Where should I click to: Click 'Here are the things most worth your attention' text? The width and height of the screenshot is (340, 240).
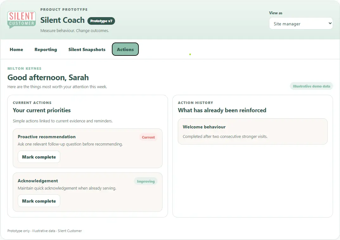57,87
